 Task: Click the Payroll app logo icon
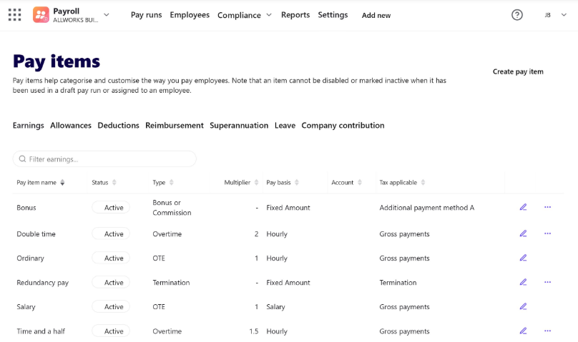pos(41,15)
